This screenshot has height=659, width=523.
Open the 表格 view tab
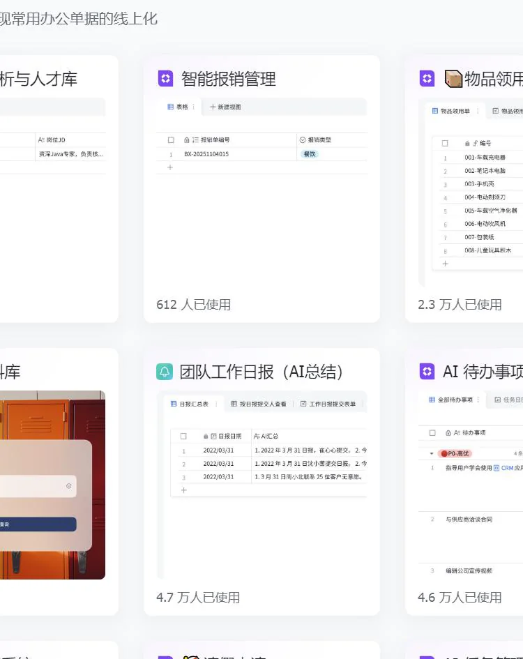[178, 107]
